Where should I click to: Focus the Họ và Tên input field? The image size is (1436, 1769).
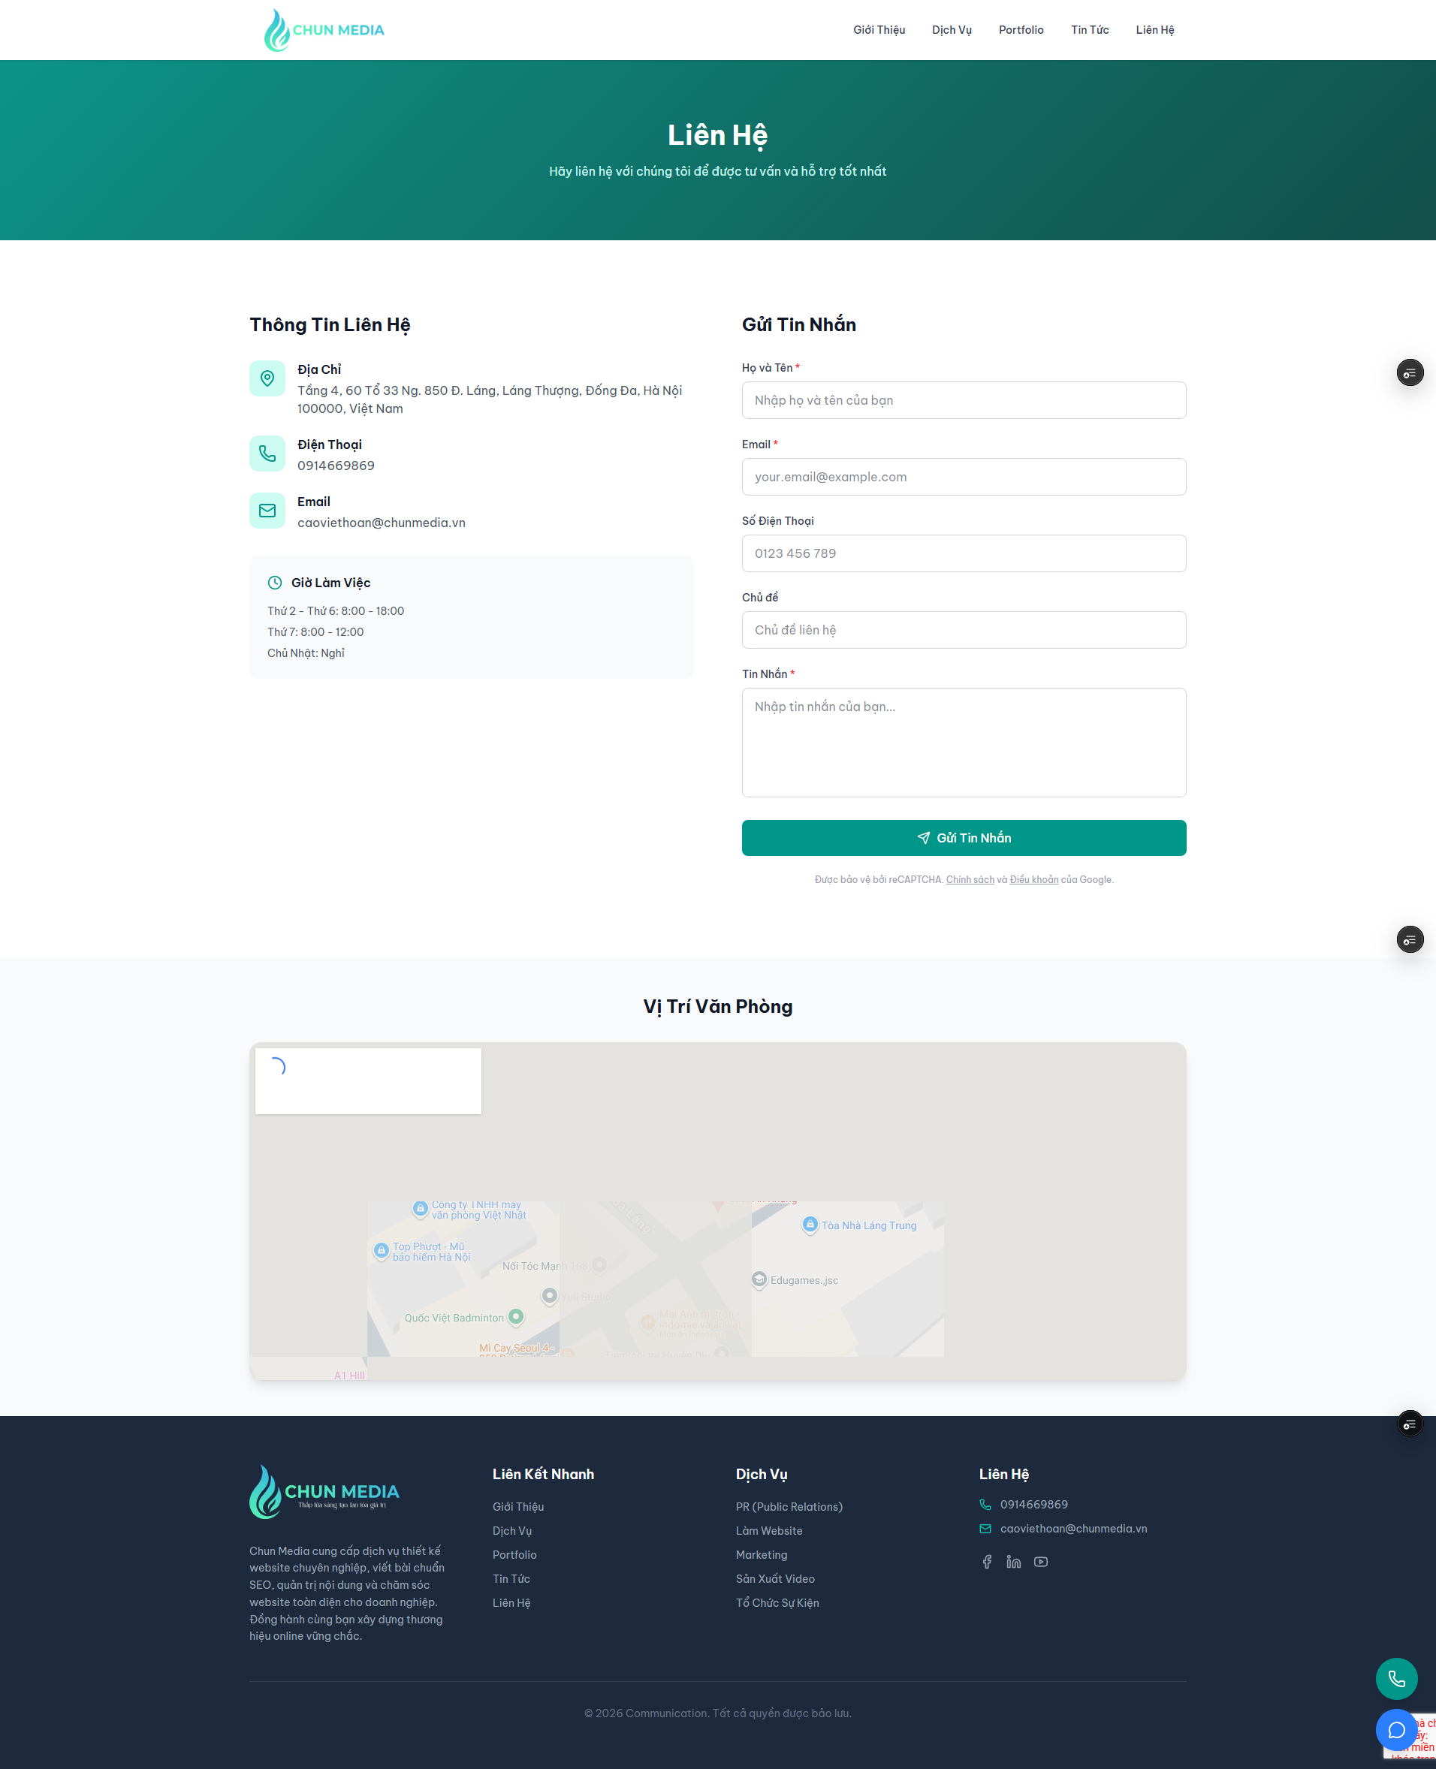pyautogui.click(x=964, y=400)
